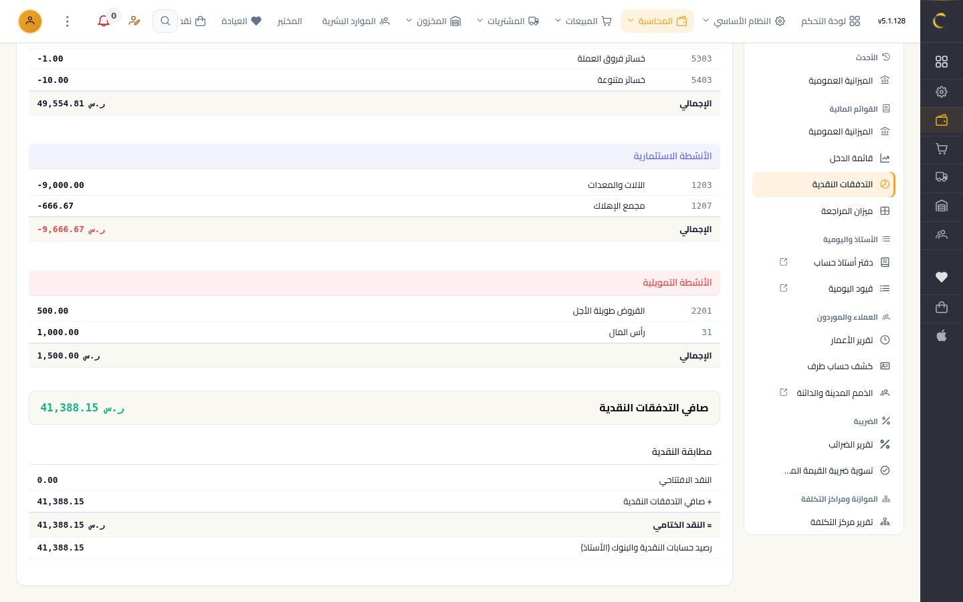The height and width of the screenshot is (602, 963).
Task: Select the wallet accounting icon in dark sidebar
Action: pyautogui.click(x=942, y=120)
